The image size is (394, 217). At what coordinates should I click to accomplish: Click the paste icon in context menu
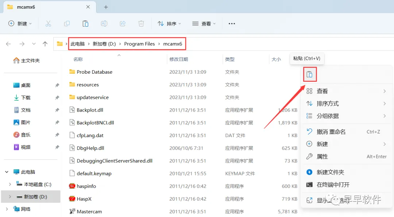coord(310,75)
